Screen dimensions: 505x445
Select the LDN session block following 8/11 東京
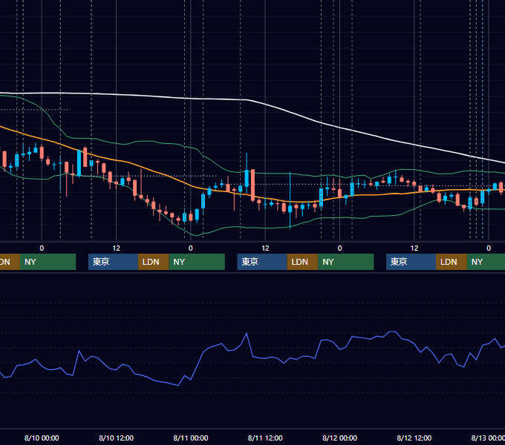(x=302, y=262)
